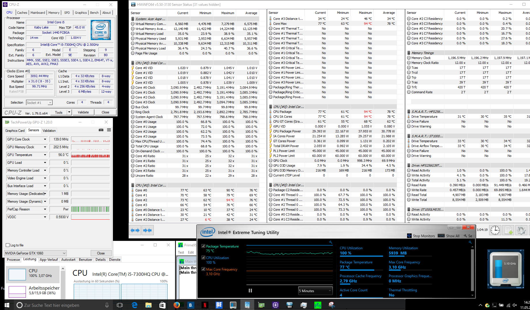
Task: Click the CPU-Z Tools button
Action: [x=59, y=112]
